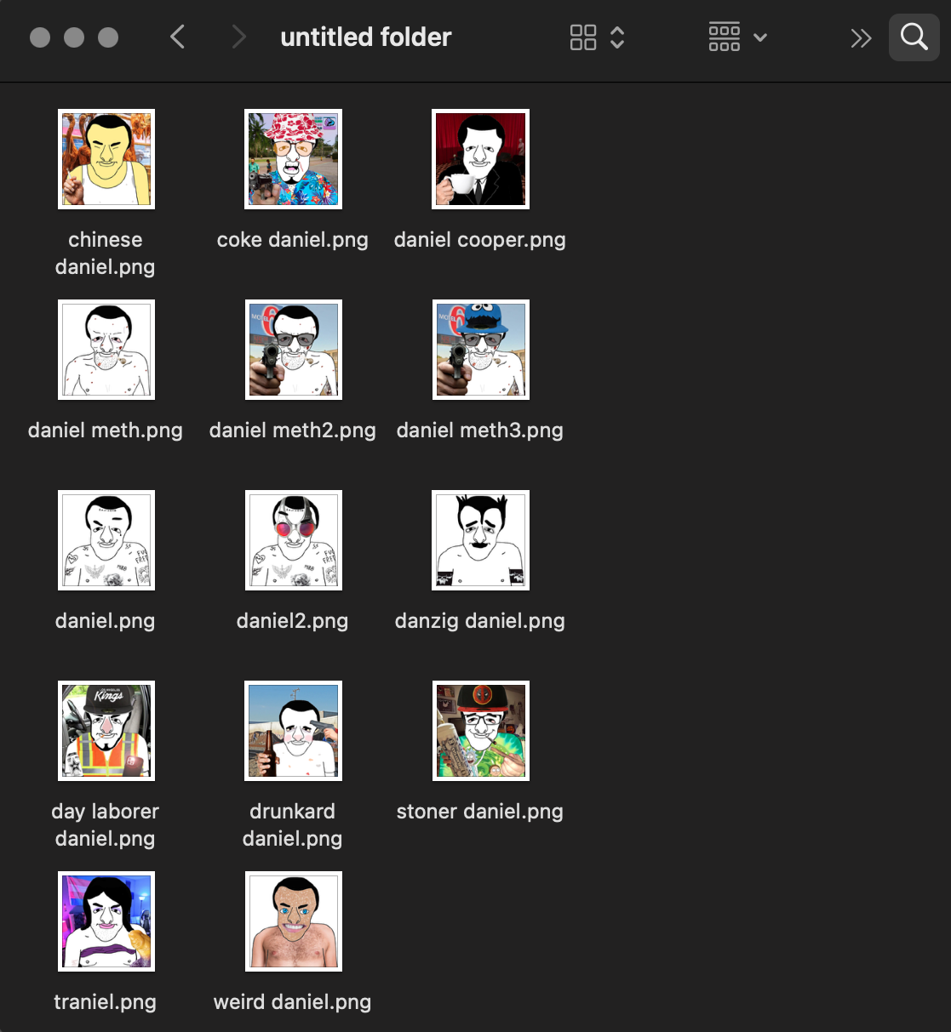Select daniel cooper.png thumbnail
Viewport: 951px width, 1032px height.
pos(481,159)
